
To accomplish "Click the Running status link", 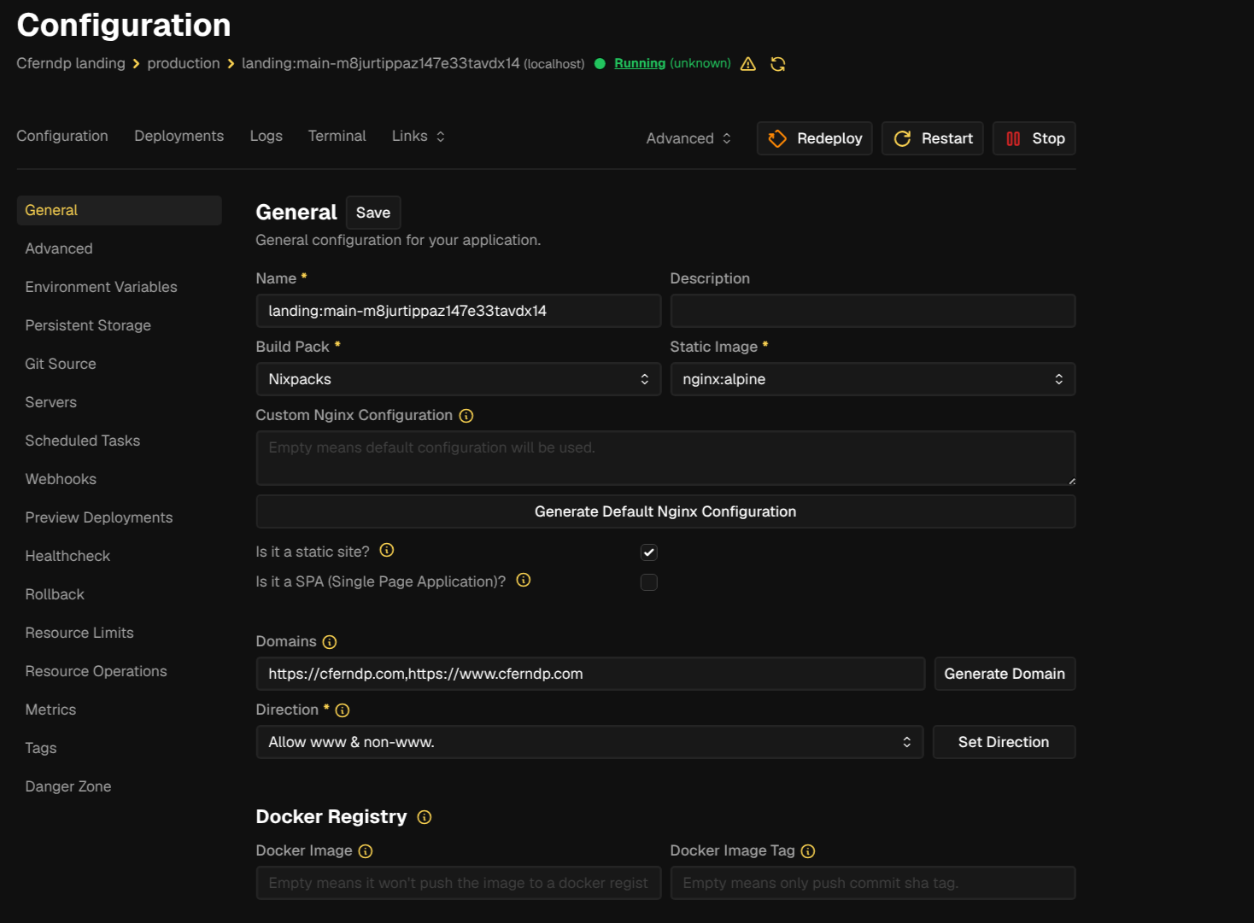I will [640, 63].
